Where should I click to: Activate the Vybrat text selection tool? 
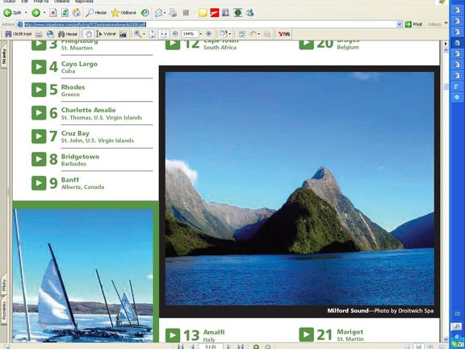(x=106, y=34)
